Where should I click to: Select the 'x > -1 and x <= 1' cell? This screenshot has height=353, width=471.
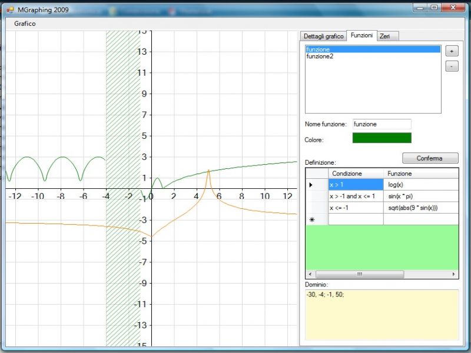(356, 197)
